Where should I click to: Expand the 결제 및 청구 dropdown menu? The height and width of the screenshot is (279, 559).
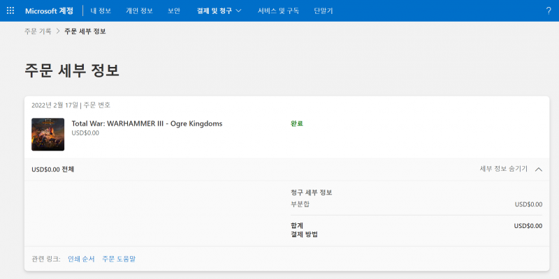219,10
